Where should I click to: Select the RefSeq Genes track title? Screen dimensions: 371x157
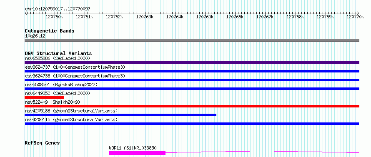(x=43, y=143)
